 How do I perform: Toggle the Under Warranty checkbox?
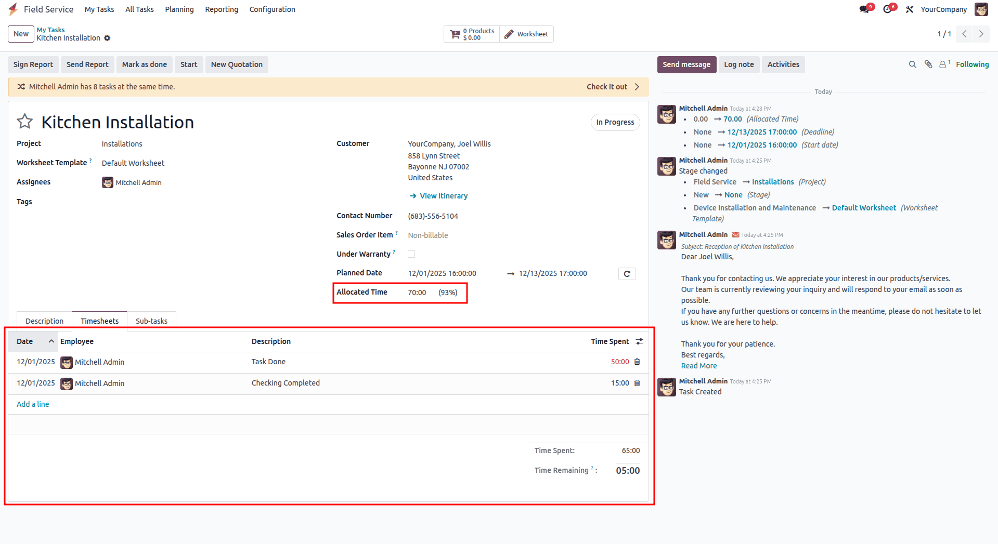click(x=411, y=254)
